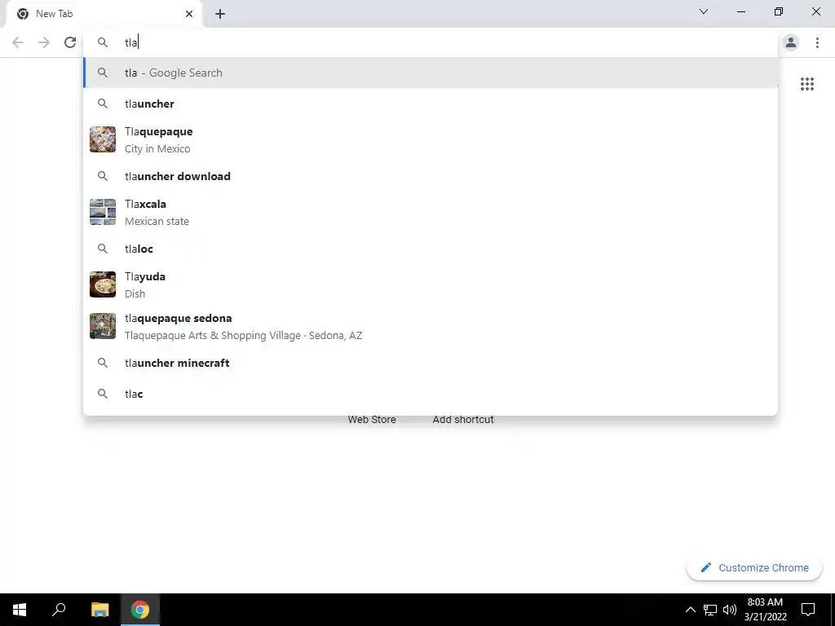The width and height of the screenshot is (835, 626).
Task: Choose the 'tlauncher' suggestion
Action: [431, 104]
